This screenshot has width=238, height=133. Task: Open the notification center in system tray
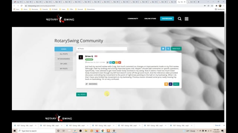(x=222, y=131)
